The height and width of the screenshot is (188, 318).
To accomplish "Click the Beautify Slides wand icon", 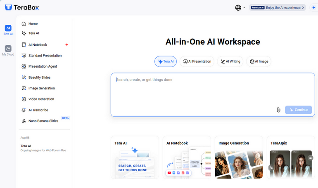I will click(x=24, y=78).
